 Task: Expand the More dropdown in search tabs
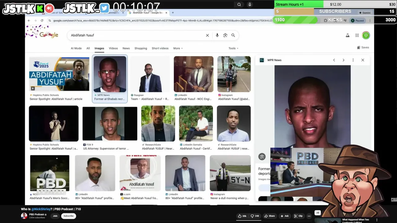(x=178, y=48)
